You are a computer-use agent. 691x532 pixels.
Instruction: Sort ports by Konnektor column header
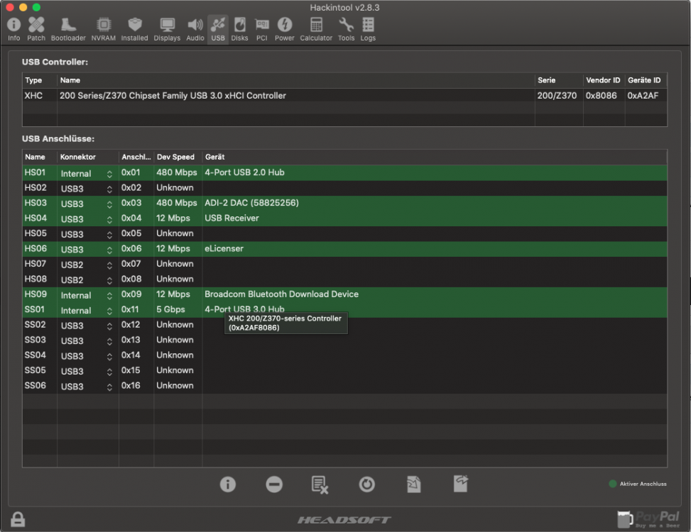[x=87, y=157]
